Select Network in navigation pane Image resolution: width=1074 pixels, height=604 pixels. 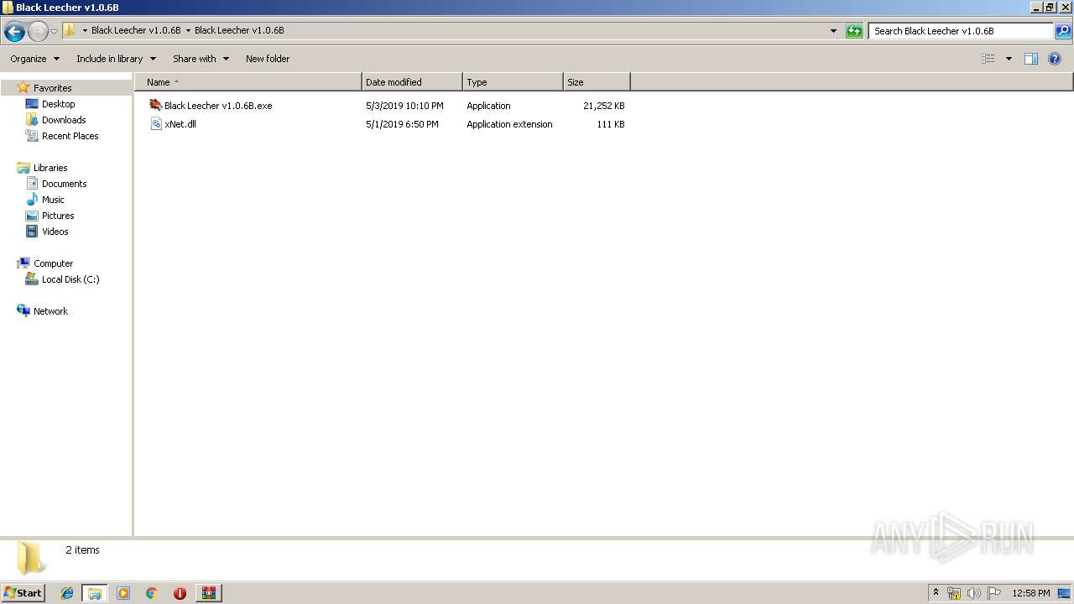(50, 311)
